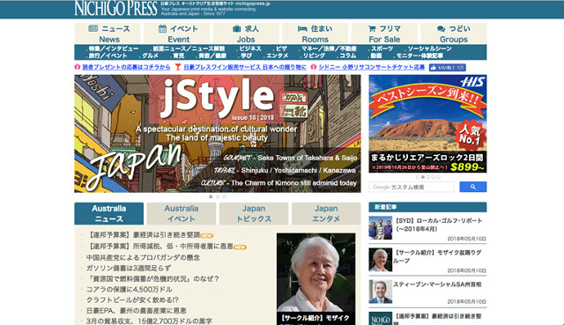Switch to the Japan エンタメ tab
This screenshot has width=564, height=325.
click(326, 213)
